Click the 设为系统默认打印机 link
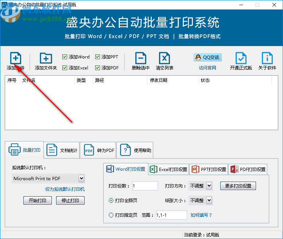Screen dimensions: 283x239 65,189
